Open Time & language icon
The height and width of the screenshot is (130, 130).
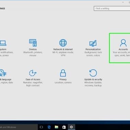[x=3, y=73]
